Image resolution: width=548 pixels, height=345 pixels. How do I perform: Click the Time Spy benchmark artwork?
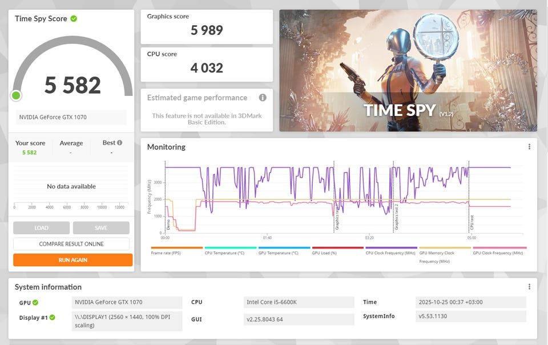point(408,71)
